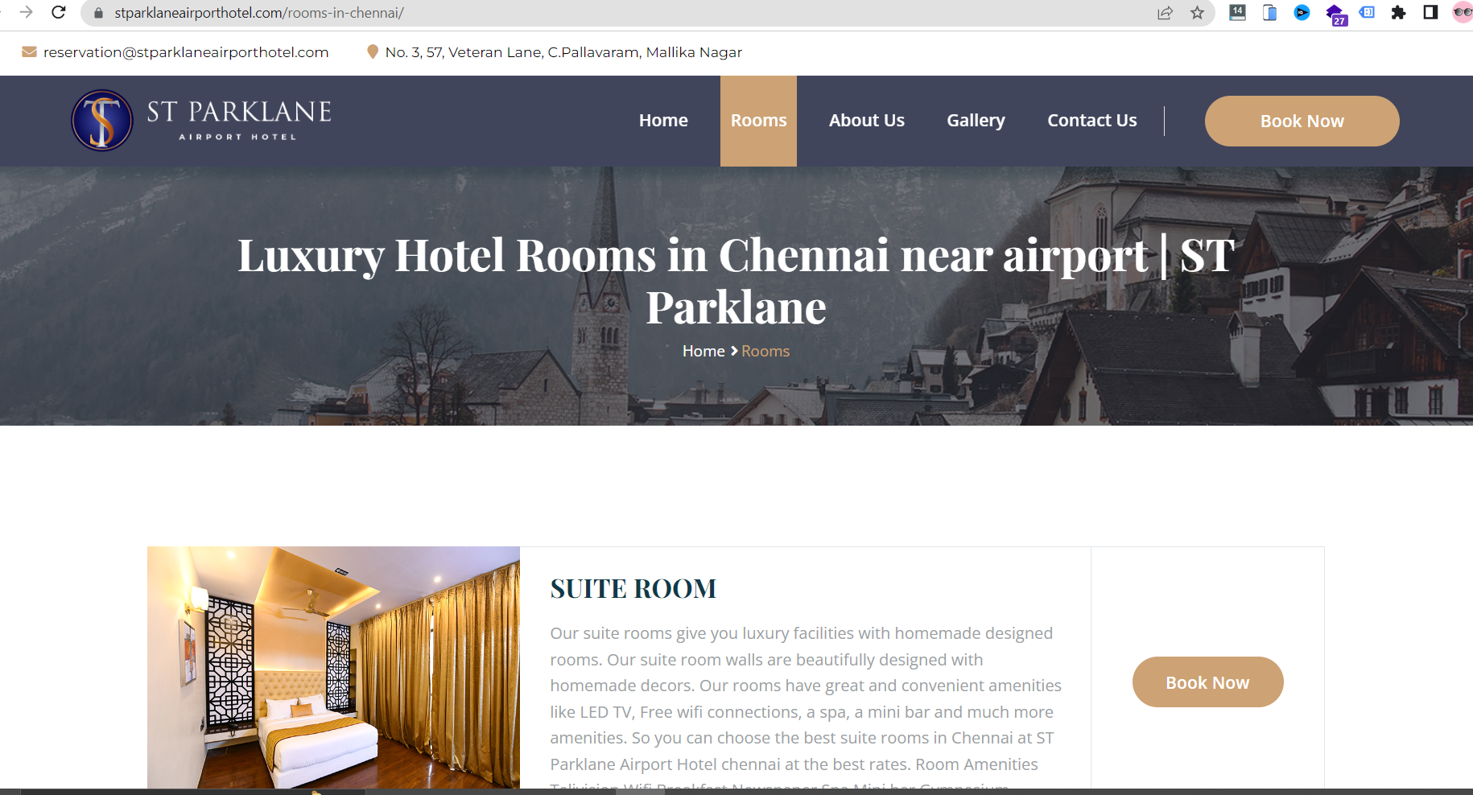Open the puzzle-piece Extensions menu

point(1398,13)
